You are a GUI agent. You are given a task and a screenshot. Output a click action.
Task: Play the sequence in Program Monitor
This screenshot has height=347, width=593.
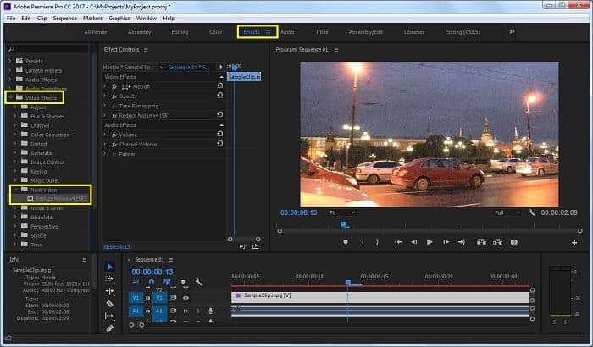[430, 242]
